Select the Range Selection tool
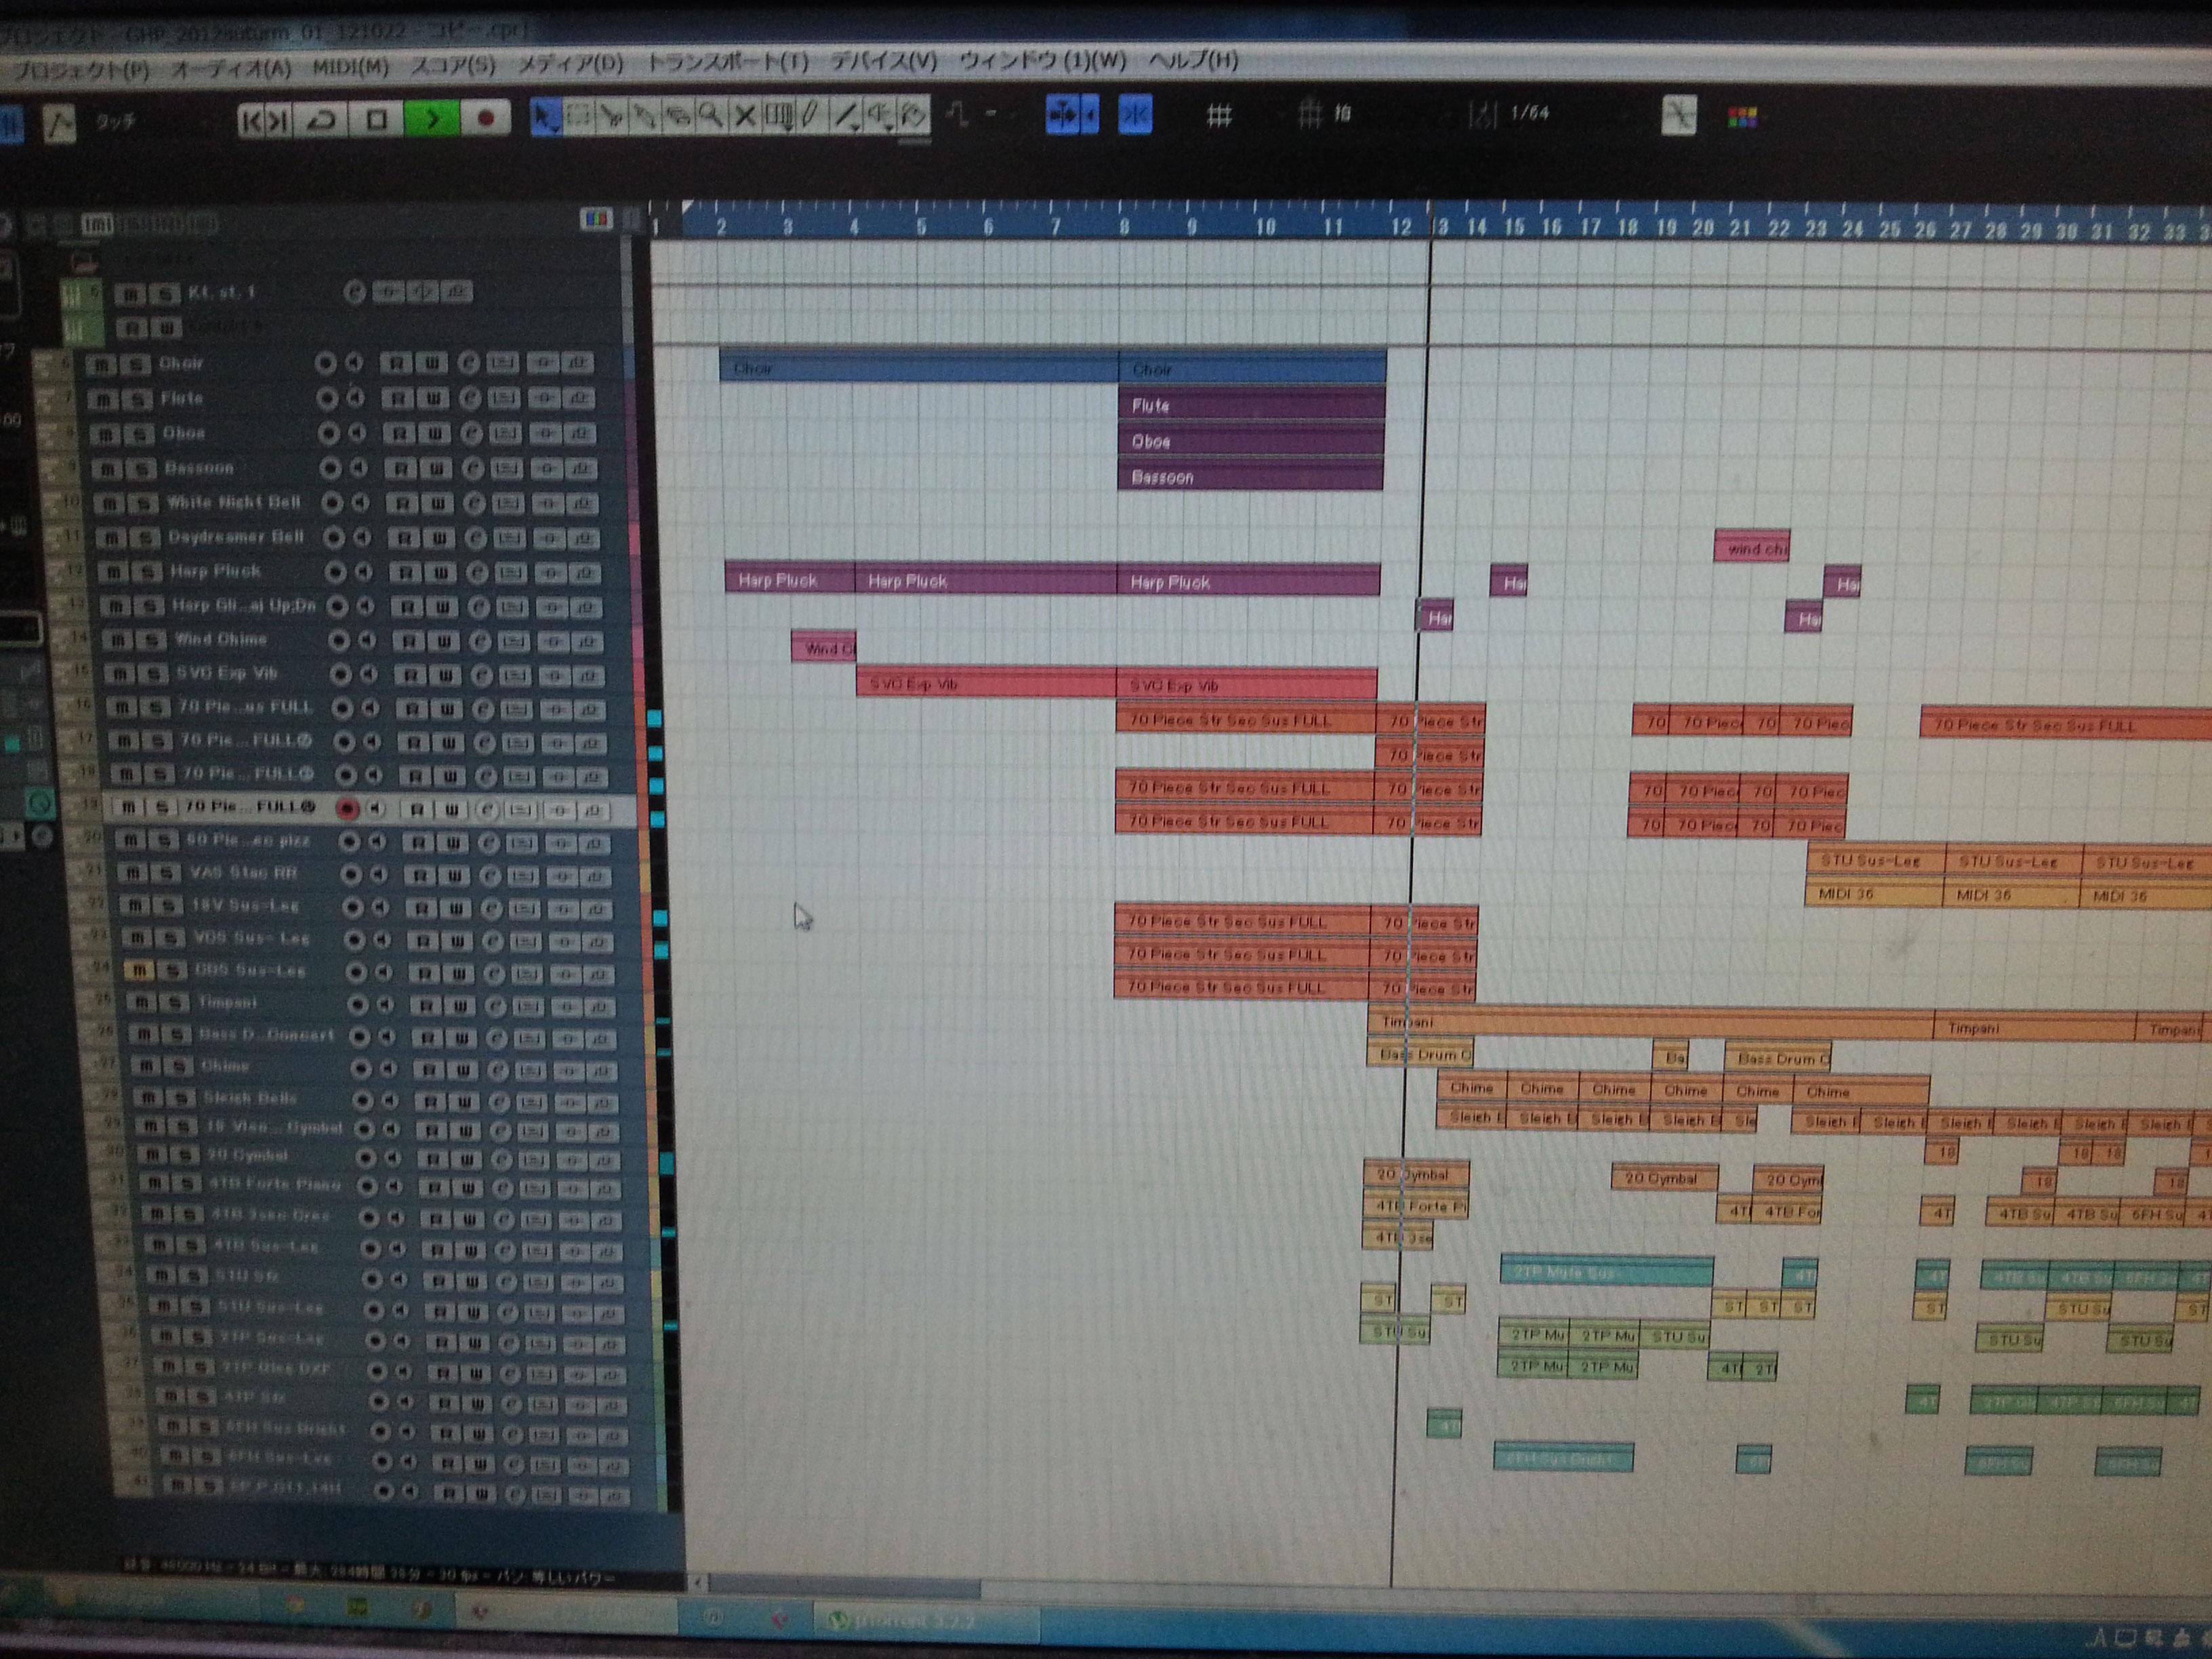2212x1659 pixels. pos(578,117)
